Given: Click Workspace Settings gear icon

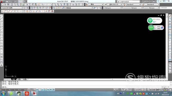Looking at the screenshot, I should [x=25, y=8].
